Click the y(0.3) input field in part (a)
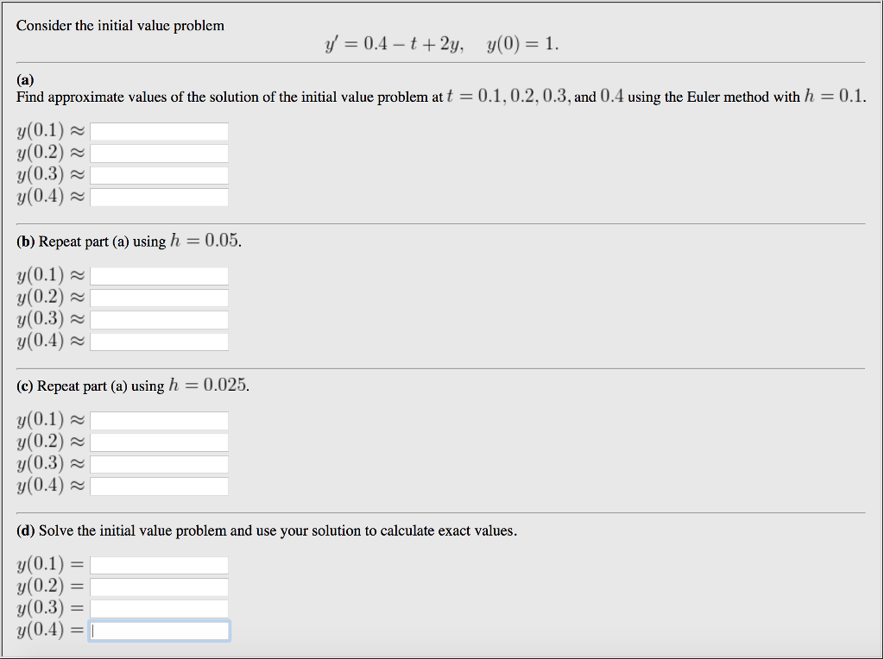Image resolution: width=884 pixels, height=659 pixels. click(x=159, y=174)
